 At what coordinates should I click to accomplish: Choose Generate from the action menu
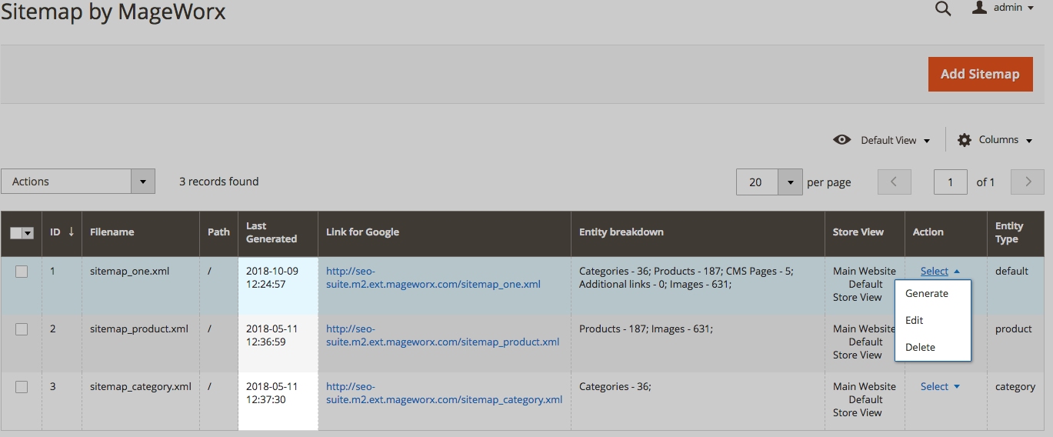tap(933, 293)
